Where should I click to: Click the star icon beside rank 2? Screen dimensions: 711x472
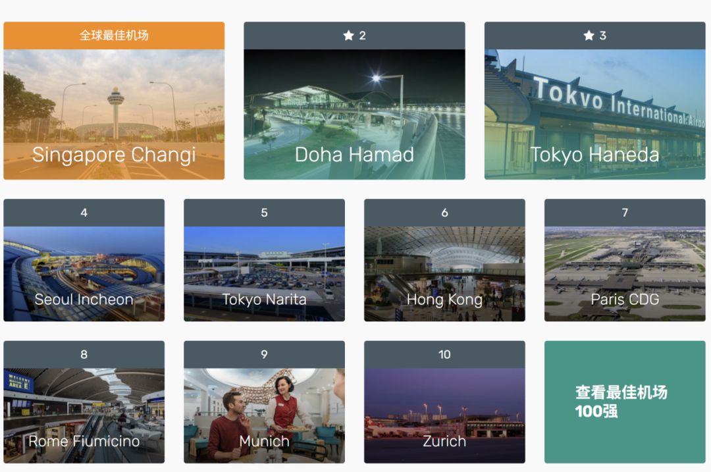(x=348, y=36)
